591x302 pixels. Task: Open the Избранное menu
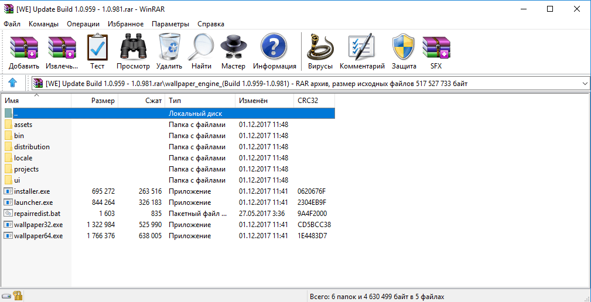click(x=125, y=24)
